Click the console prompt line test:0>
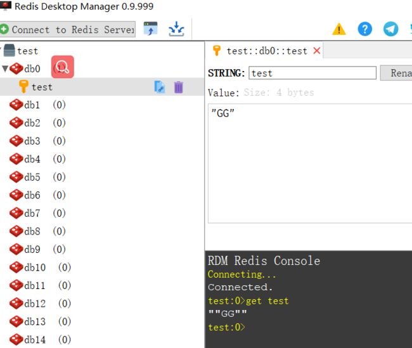Image resolution: width=412 pixels, height=348 pixels. click(x=226, y=328)
